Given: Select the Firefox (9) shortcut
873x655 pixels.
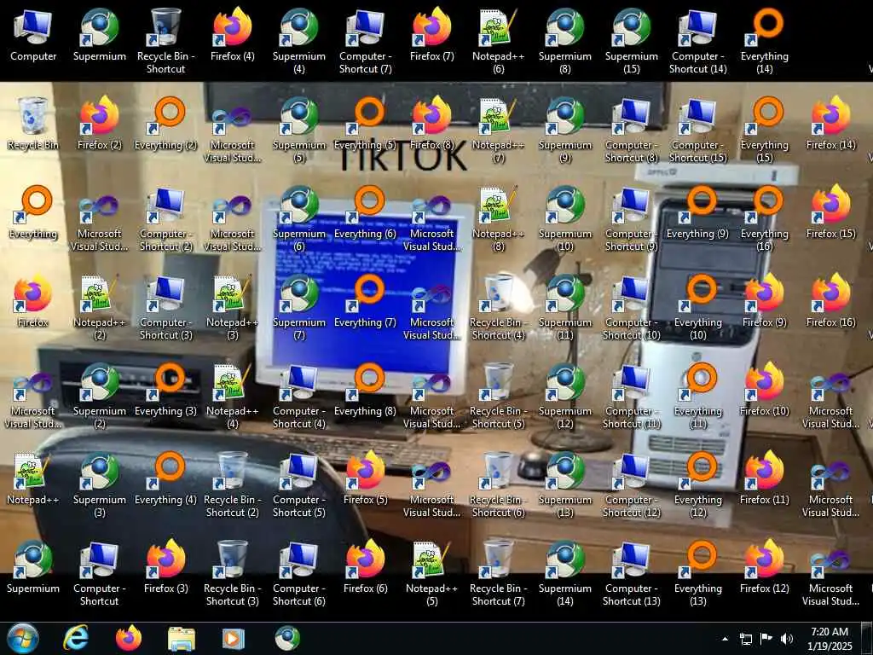Looking at the screenshot, I should (765, 302).
